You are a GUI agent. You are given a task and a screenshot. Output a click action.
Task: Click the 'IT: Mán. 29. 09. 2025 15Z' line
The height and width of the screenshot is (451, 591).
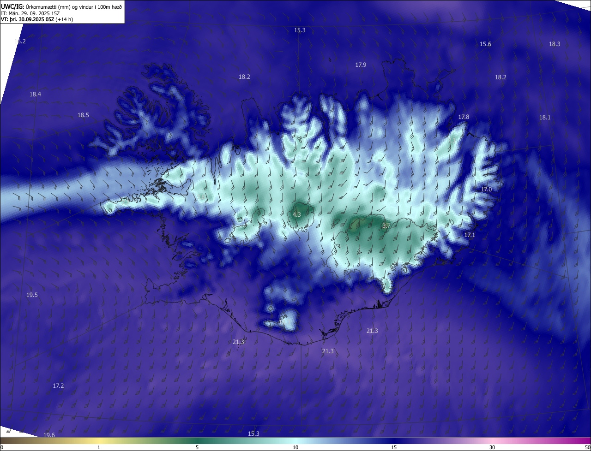(30, 13)
